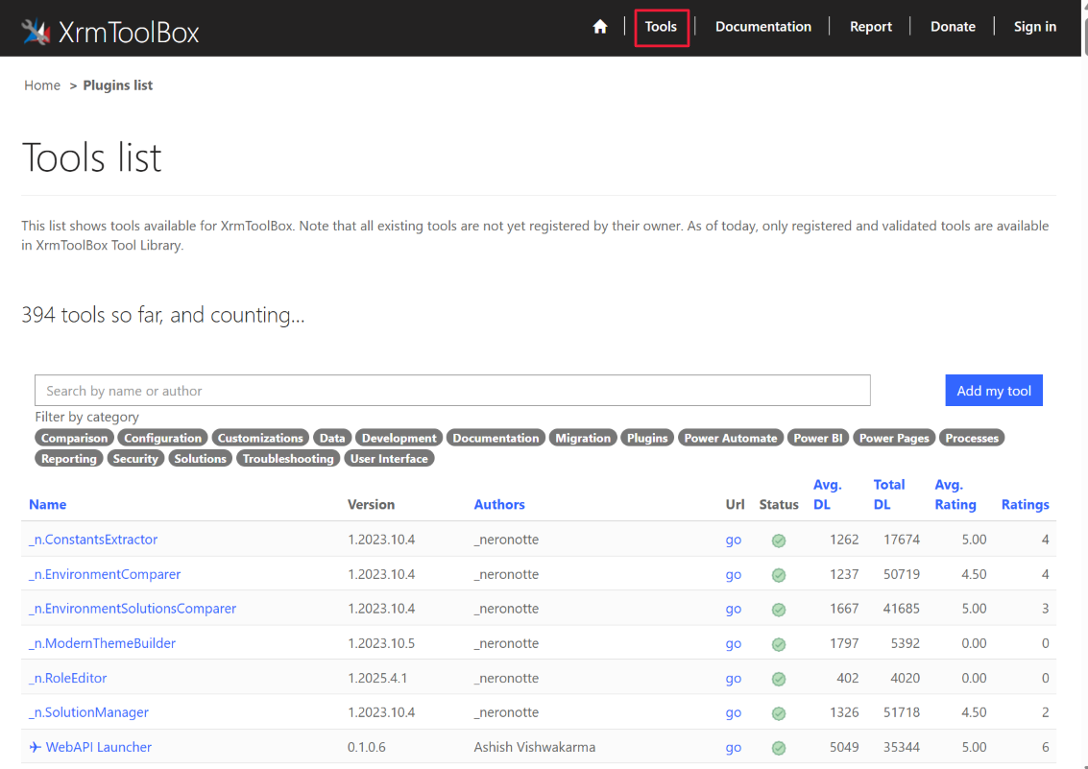
Task: Filter by Power Automate category
Action: (731, 438)
